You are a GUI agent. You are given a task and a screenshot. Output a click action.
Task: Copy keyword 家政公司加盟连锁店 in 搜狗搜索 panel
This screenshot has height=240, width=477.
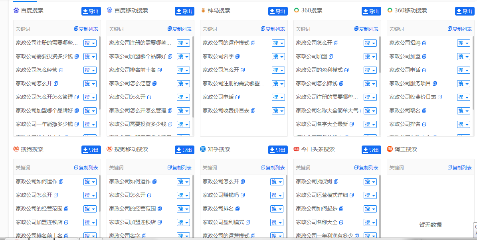[66, 222]
